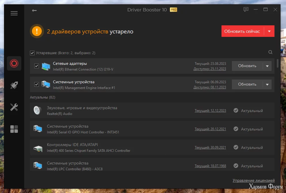286x193 pixels.
Task: Select 'Контроллеры IDE ATA/ATAPI' row title
Action: pyautogui.click(x=72, y=145)
